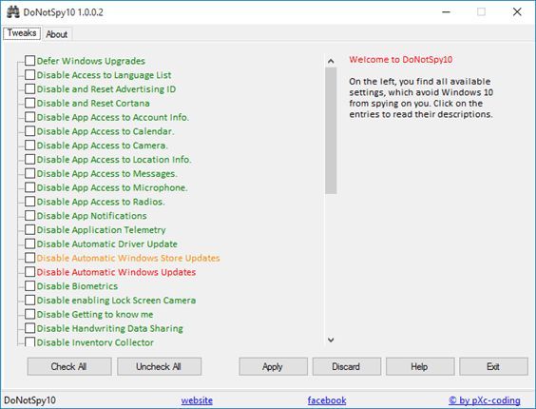Tick Disable App Access to Radios checkbox
This screenshot has height=409, width=536.
(x=29, y=202)
